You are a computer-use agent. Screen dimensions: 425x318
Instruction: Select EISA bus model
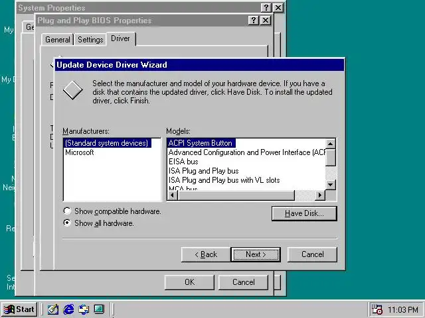coord(183,162)
